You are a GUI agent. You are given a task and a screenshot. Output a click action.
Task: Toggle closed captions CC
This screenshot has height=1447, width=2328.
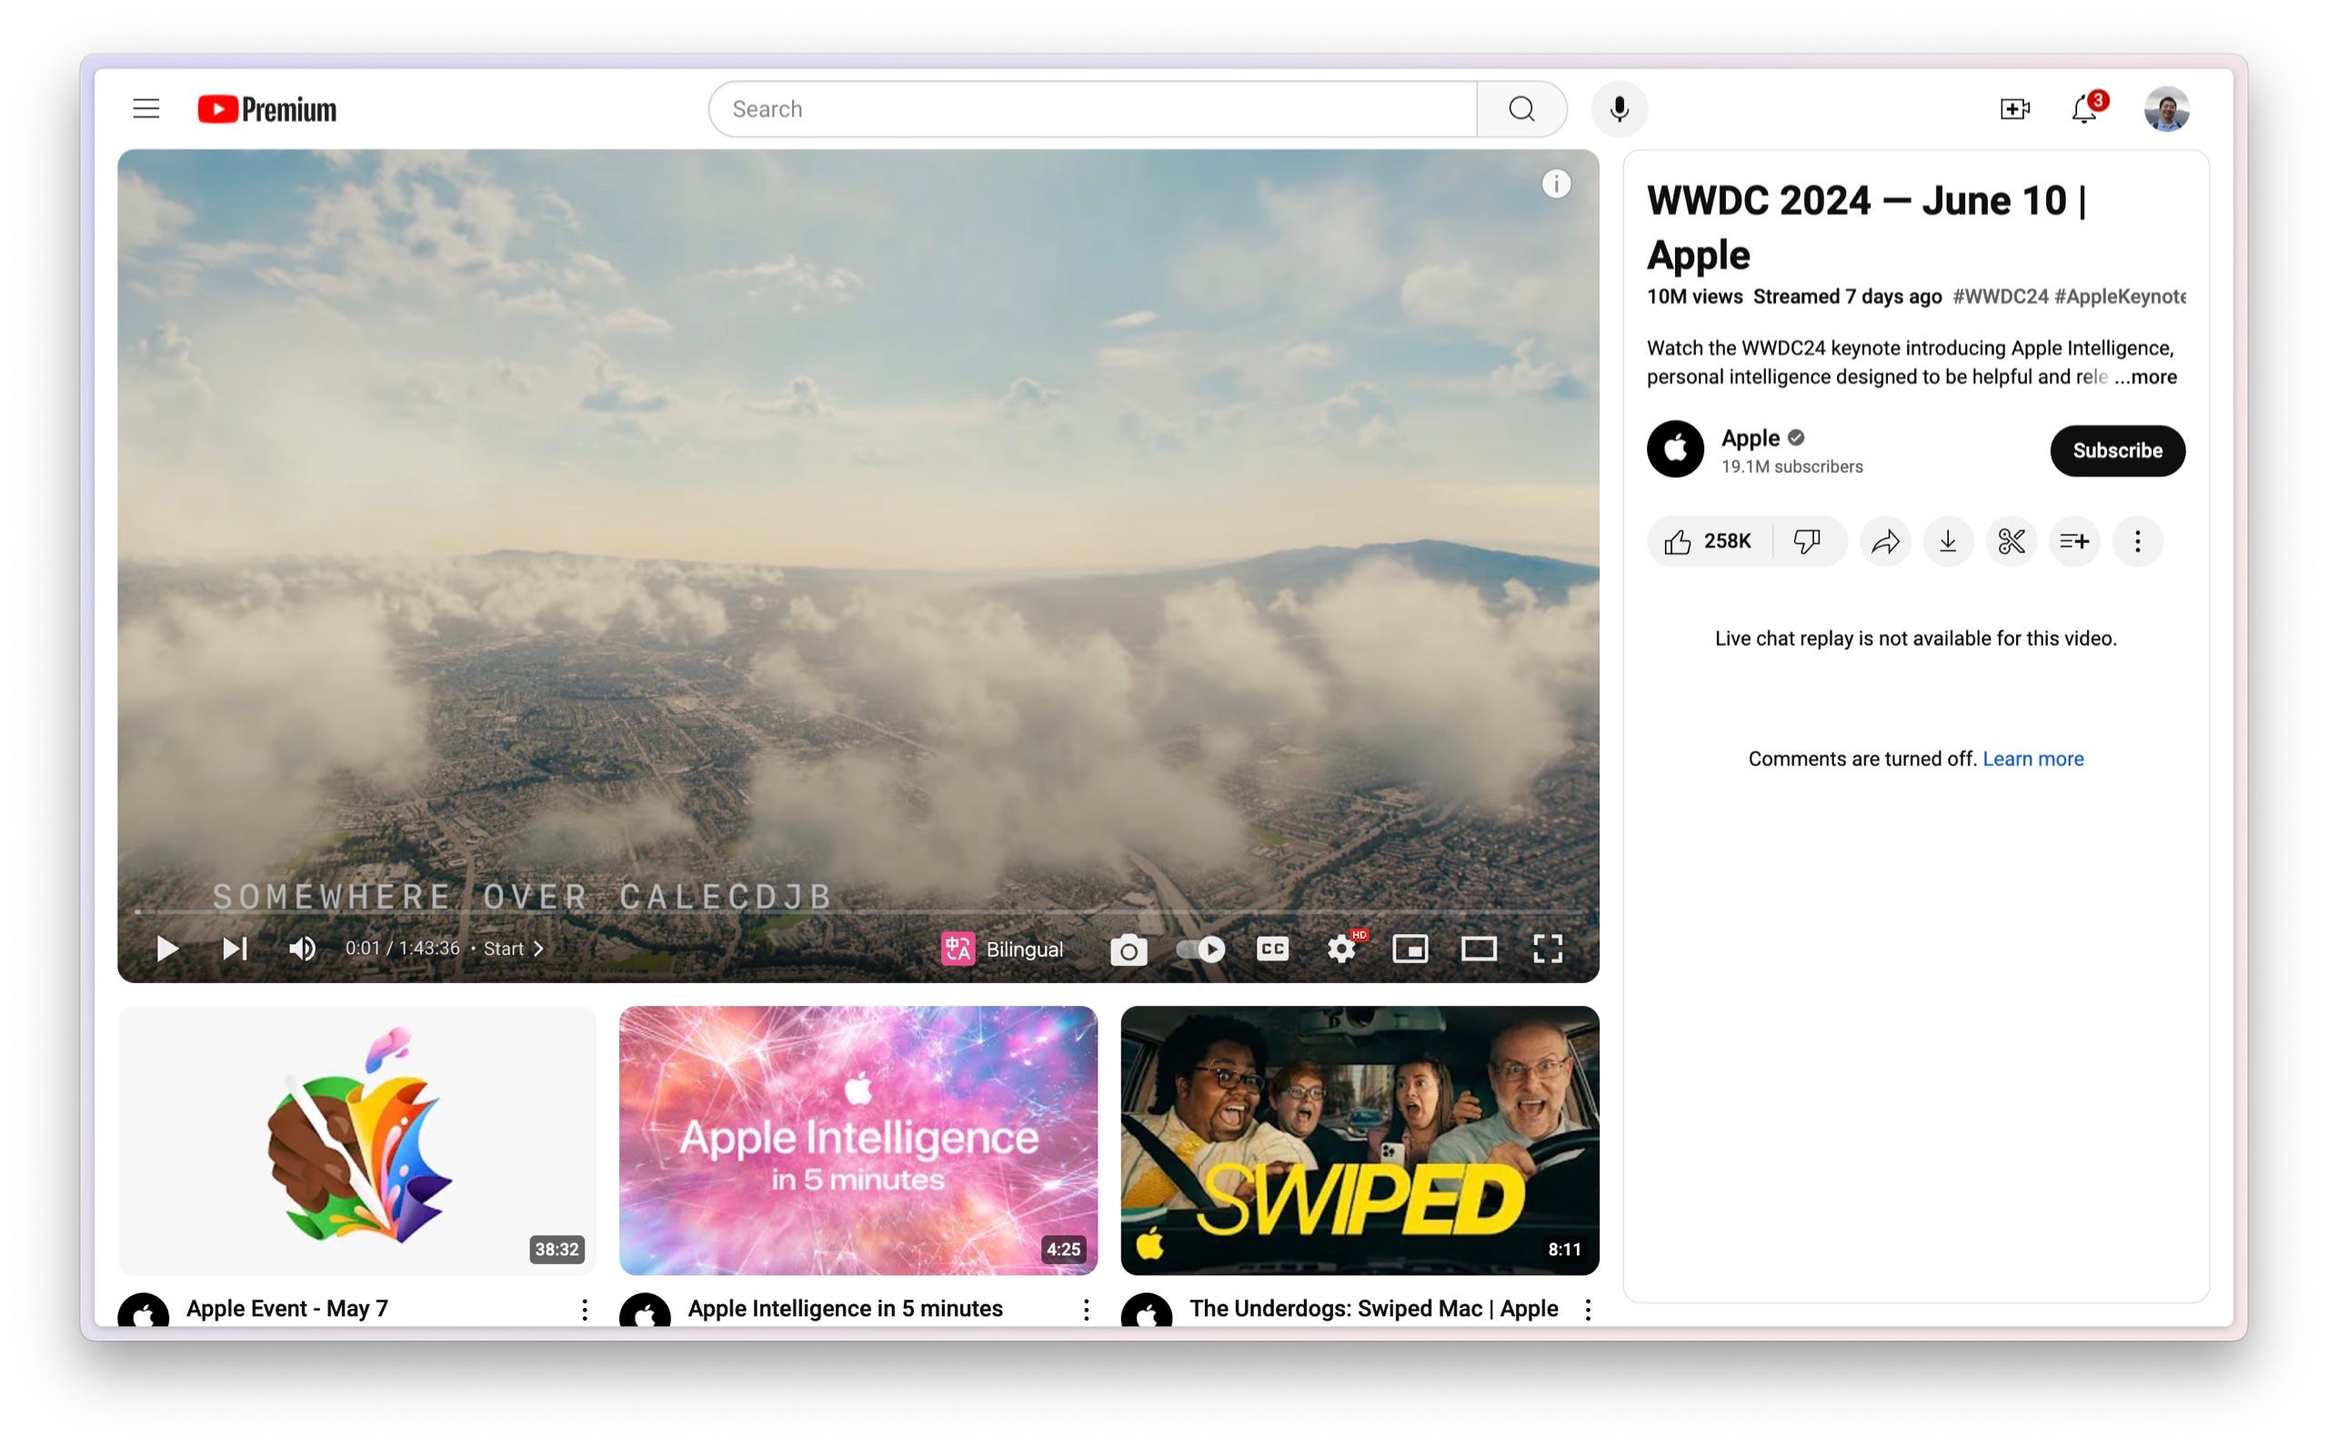[1271, 950]
